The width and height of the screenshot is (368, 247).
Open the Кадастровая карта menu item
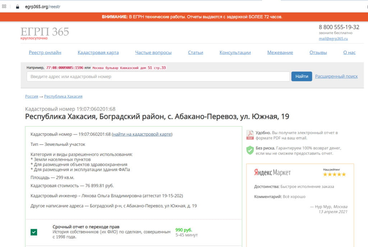(x=98, y=52)
